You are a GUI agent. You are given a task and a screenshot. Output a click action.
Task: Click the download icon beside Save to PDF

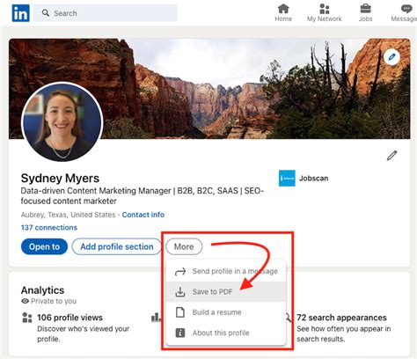click(x=180, y=292)
